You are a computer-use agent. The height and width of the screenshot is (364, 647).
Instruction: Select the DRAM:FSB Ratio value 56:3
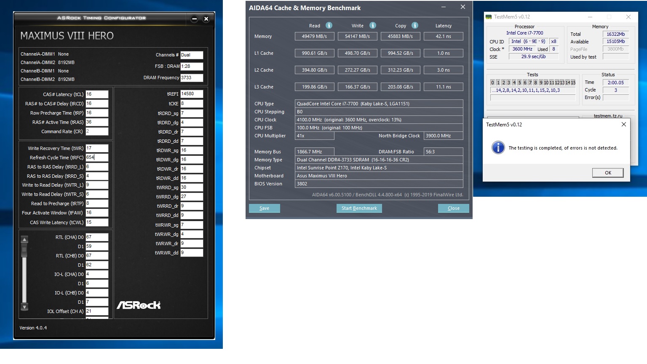click(x=444, y=152)
